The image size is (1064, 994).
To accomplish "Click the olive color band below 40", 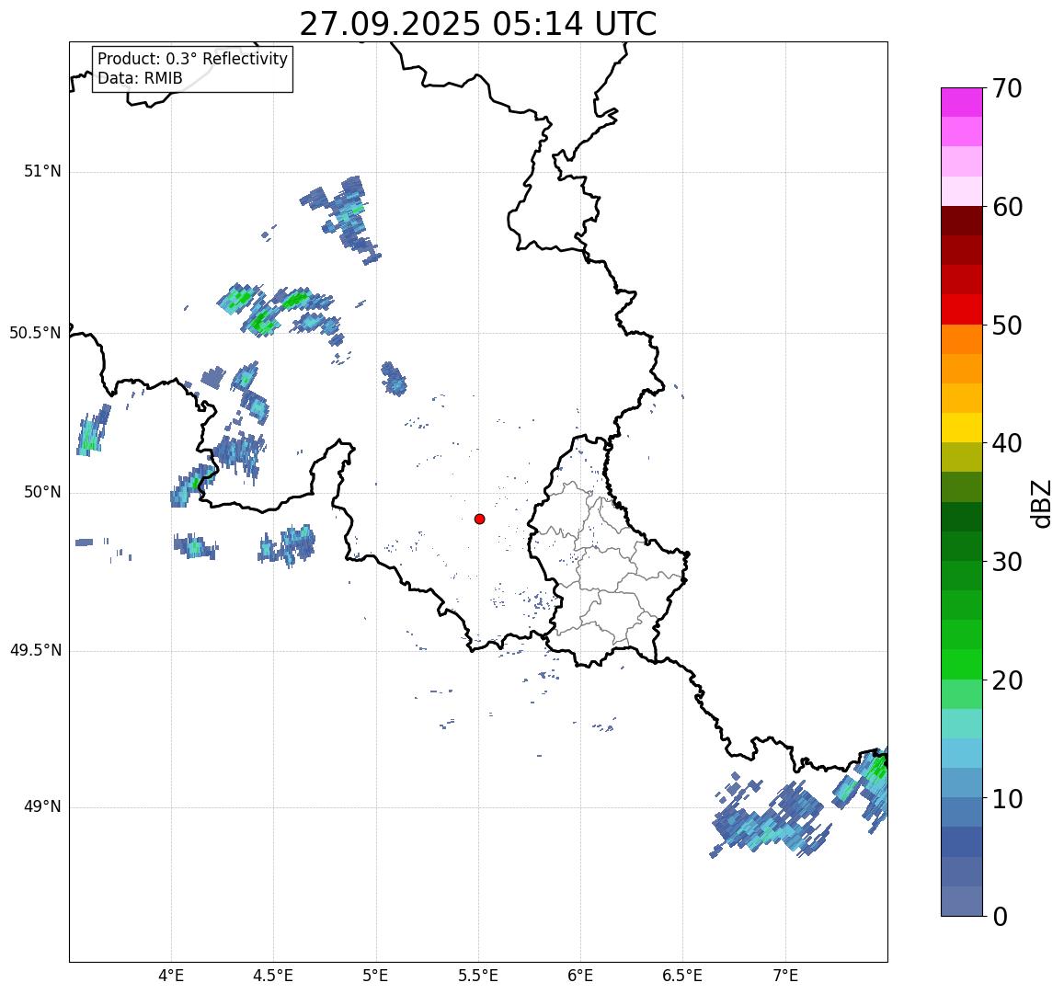I will 962,457.
